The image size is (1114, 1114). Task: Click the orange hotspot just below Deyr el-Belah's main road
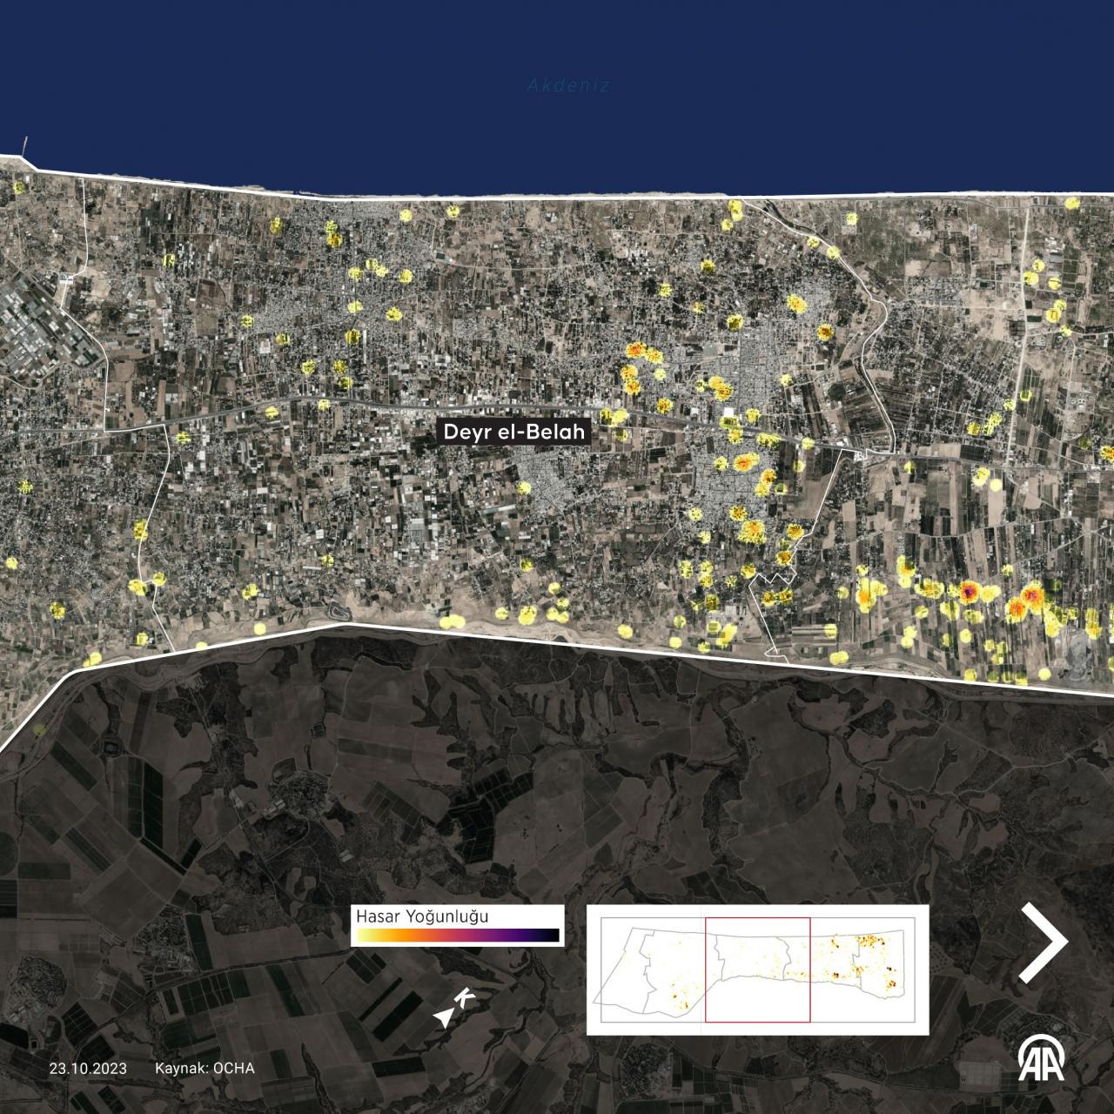coord(745,462)
